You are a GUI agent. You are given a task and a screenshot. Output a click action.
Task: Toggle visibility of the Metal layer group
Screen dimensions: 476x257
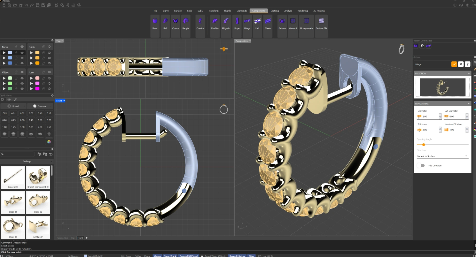pyautogui.click(x=22, y=47)
